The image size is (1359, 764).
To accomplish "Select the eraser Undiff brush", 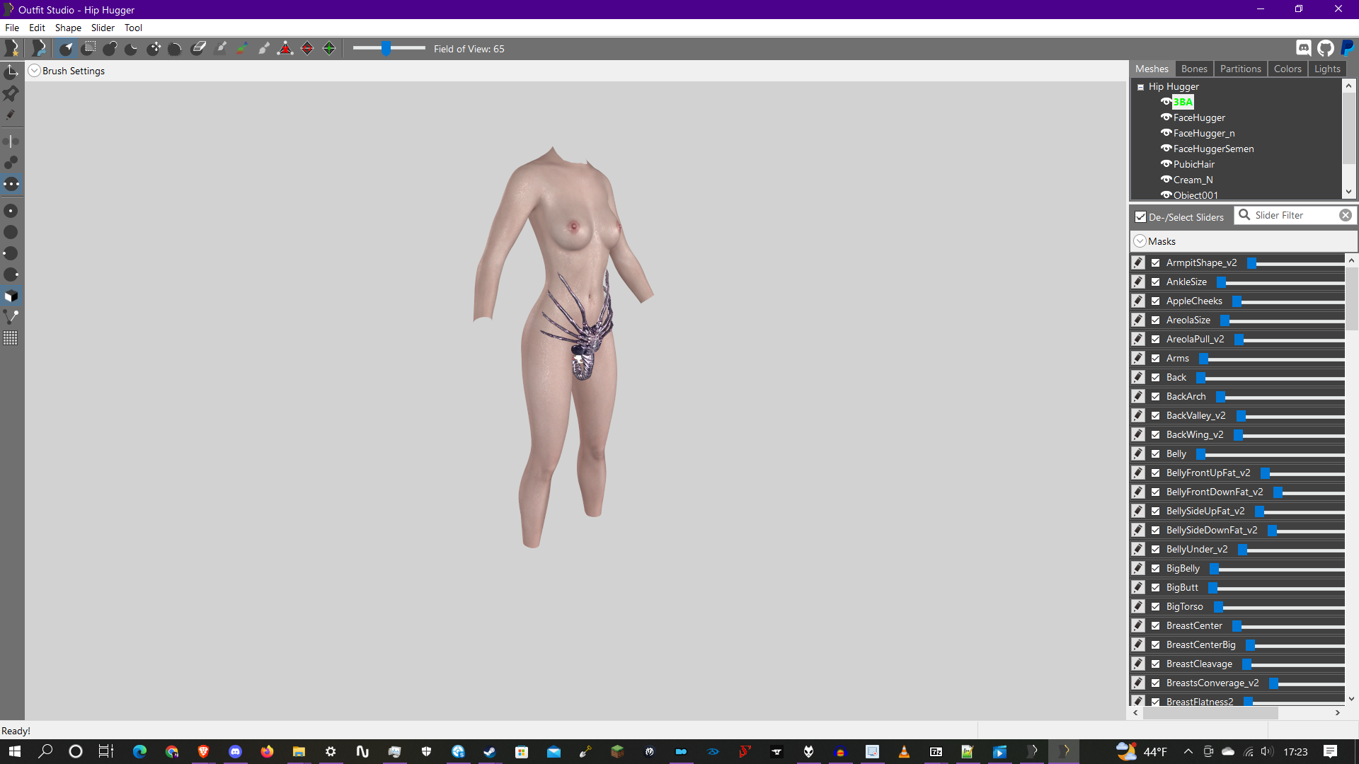I will tap(198, 48).
